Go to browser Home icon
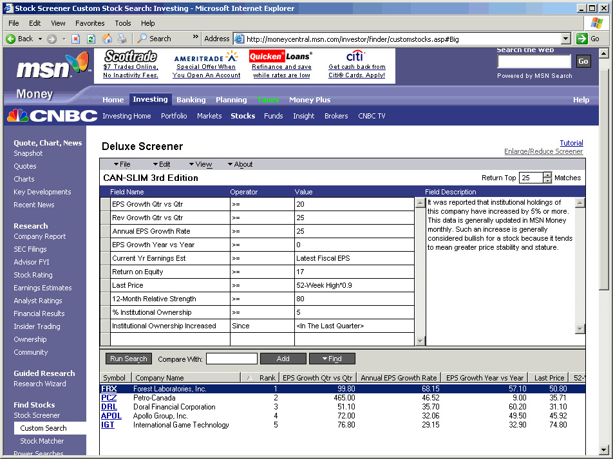 [x=107, y=39]
